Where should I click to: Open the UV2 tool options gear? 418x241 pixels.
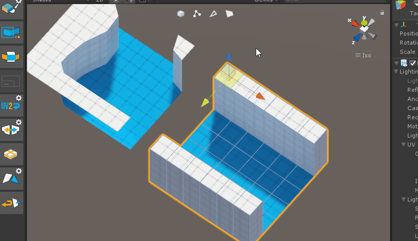(19, 98)
